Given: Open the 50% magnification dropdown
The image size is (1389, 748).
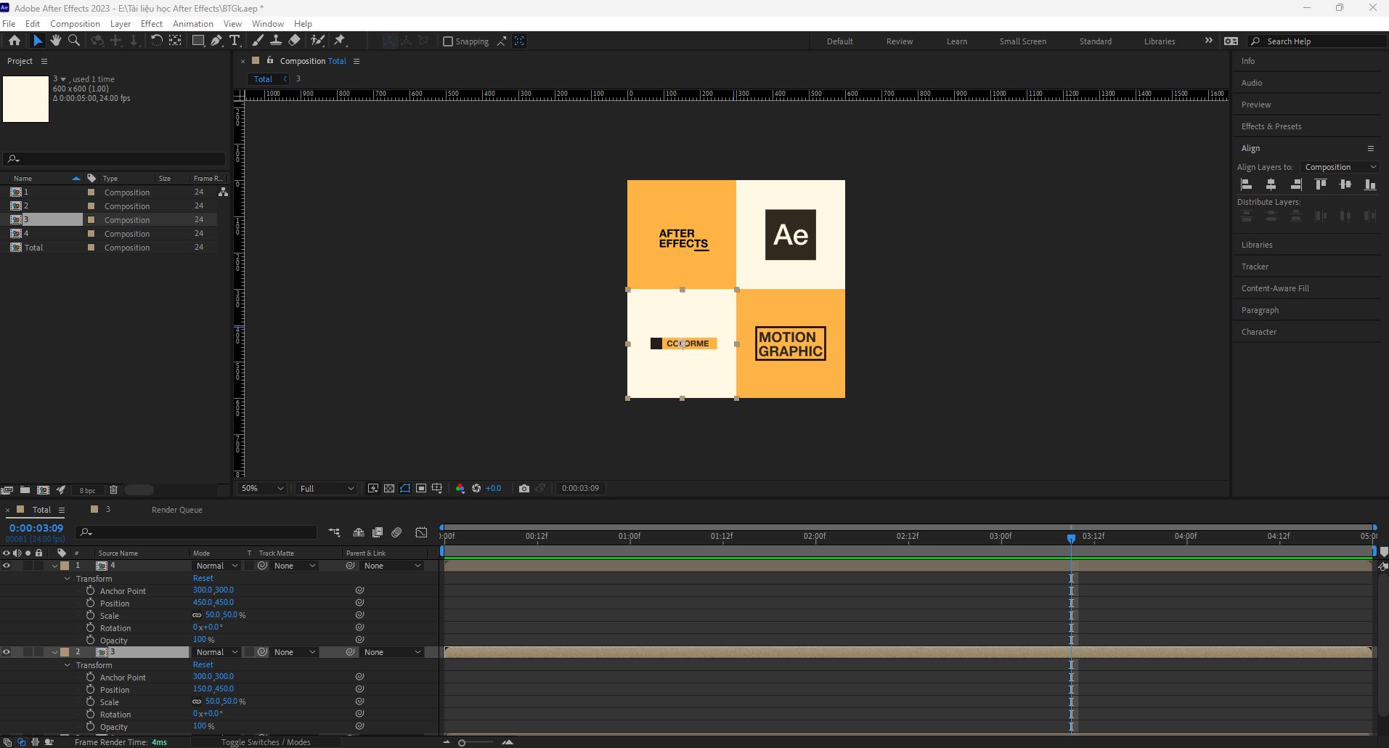Looking at the screenshot, I should pos(262,488).
